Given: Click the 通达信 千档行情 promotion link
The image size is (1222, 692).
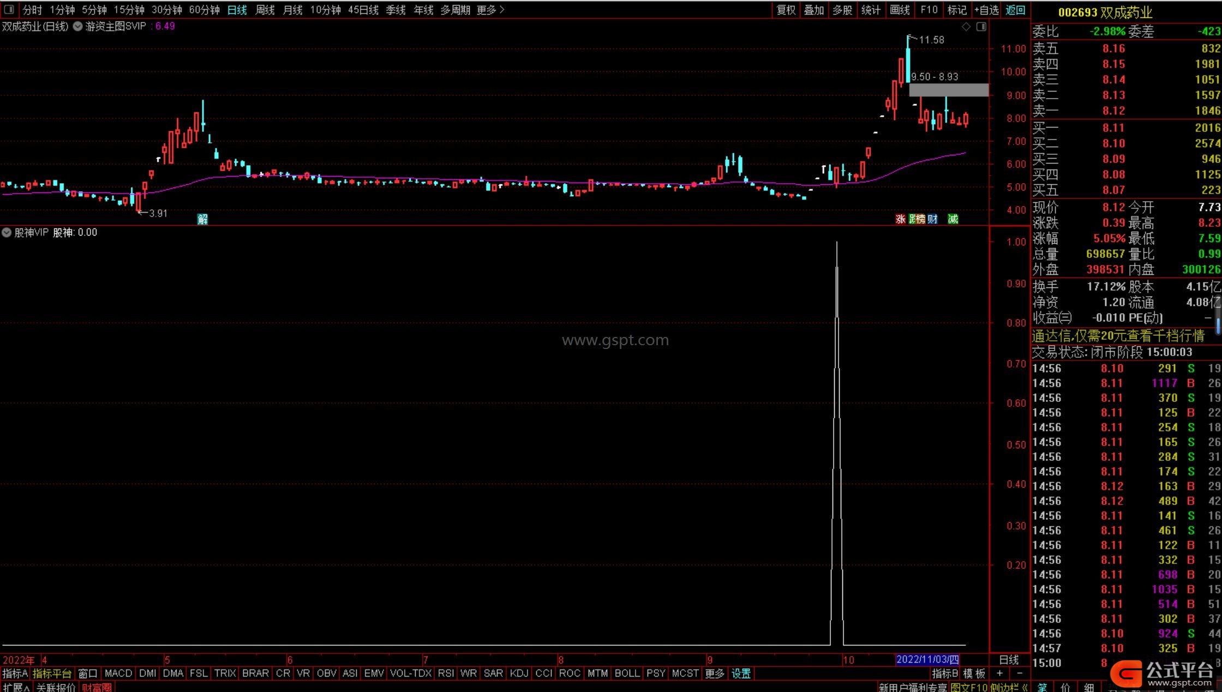Looking at the screenshot, I should 1118,335.
